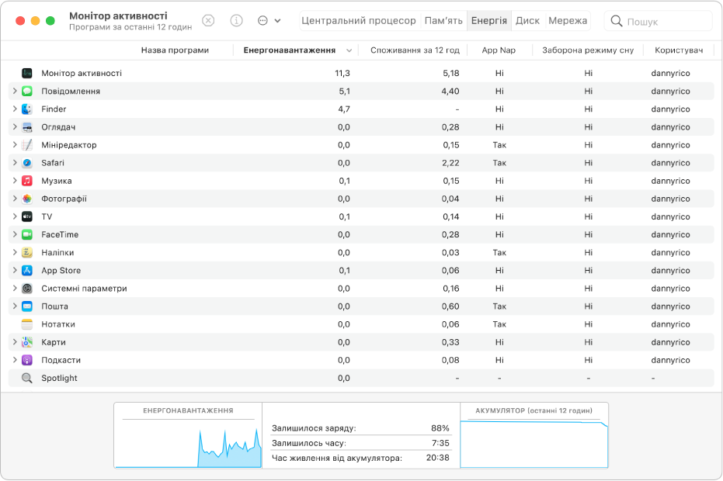Viewport: 723px width, 481px height.
Task: Click the Music (Музика) app icon
Action: (27, 181)
